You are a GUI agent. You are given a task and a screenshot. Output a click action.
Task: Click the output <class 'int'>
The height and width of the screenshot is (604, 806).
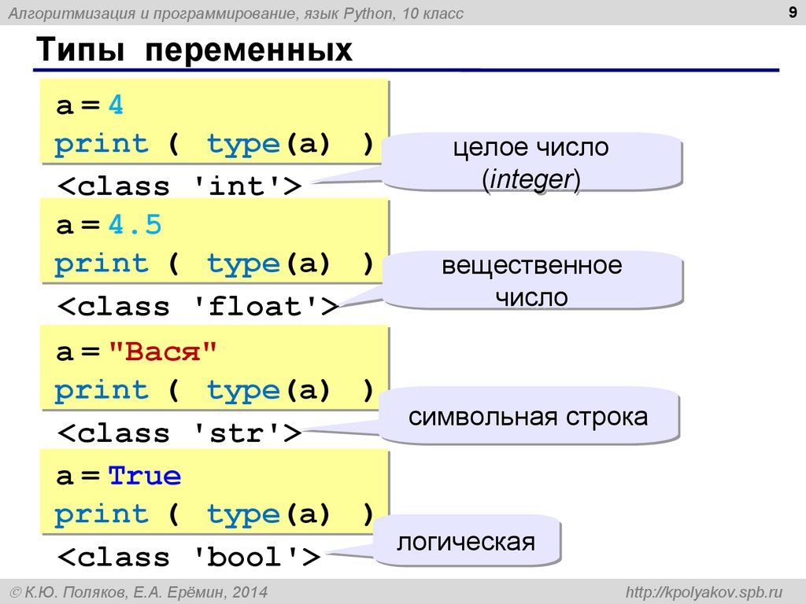click(179, 186)
